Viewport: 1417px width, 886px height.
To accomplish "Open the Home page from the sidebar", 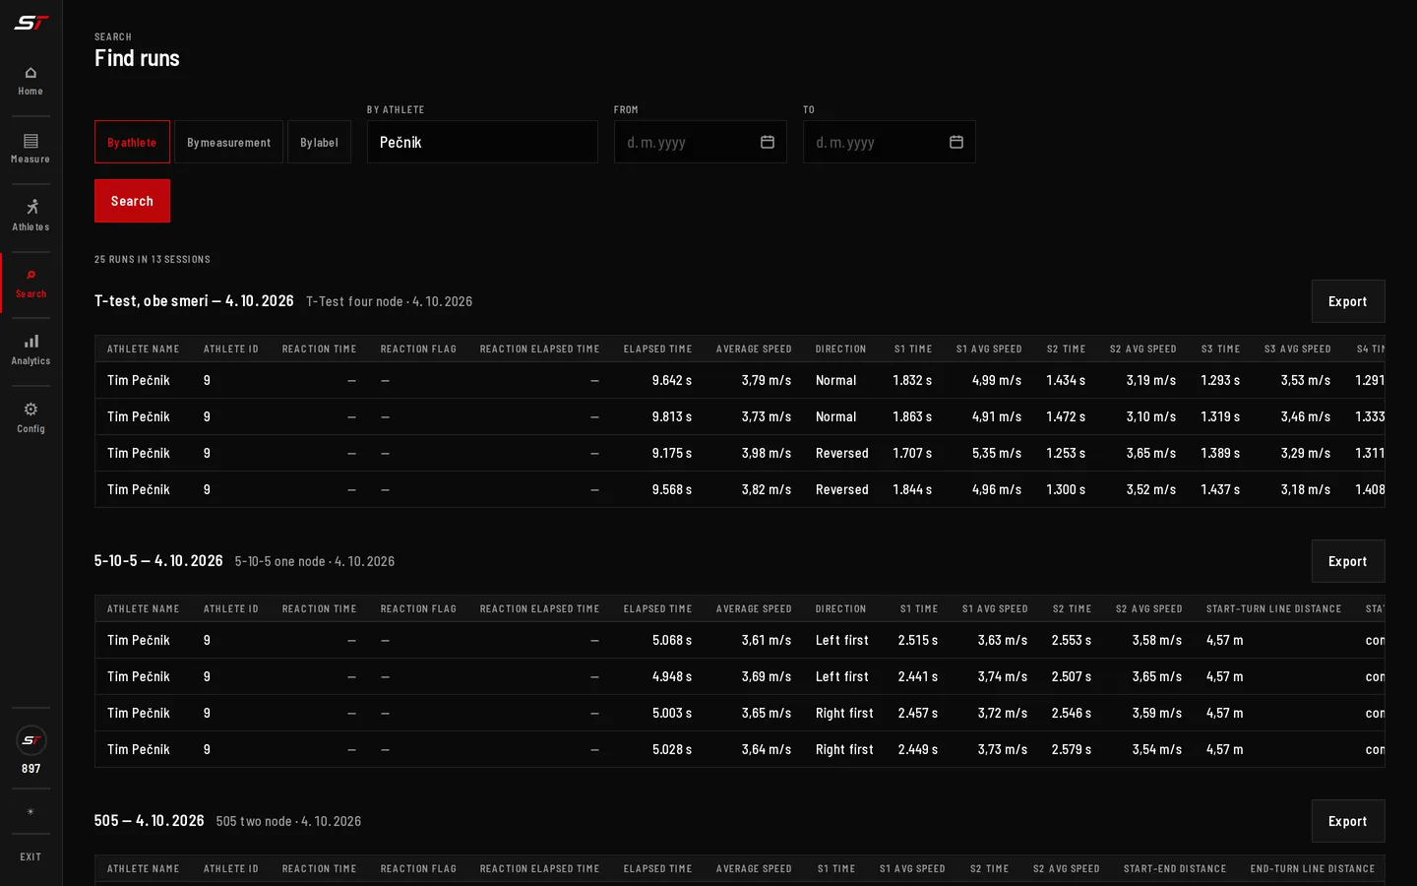I will click(31, 81).
